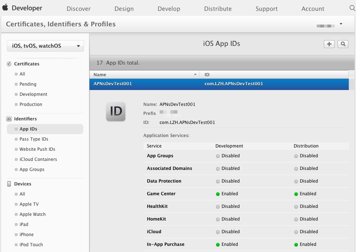Open the Distribute menu
The width and height of the screenshot is (356, 252).
tap(218, 9)
